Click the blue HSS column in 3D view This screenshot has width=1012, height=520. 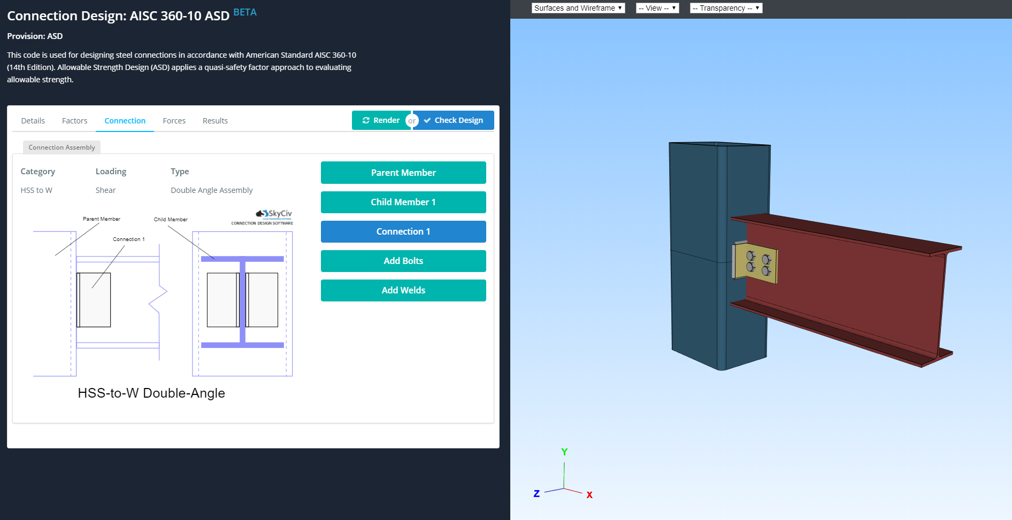(719, 255)
